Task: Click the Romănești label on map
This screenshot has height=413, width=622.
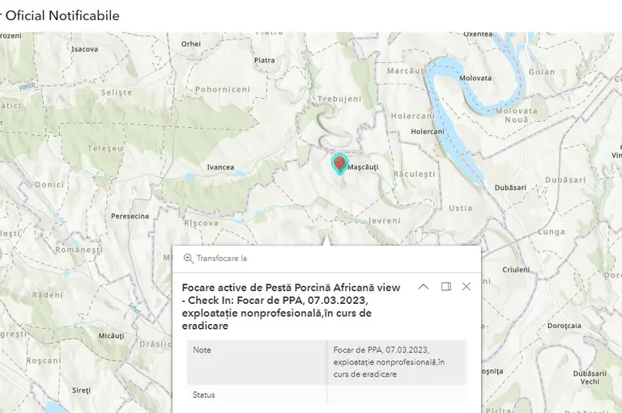Action: [79, 250]
